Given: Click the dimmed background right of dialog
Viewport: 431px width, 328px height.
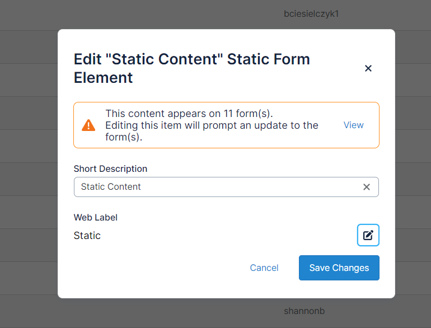Looking at the screenshot, I should pyautogui.click(x=413, y=168).
